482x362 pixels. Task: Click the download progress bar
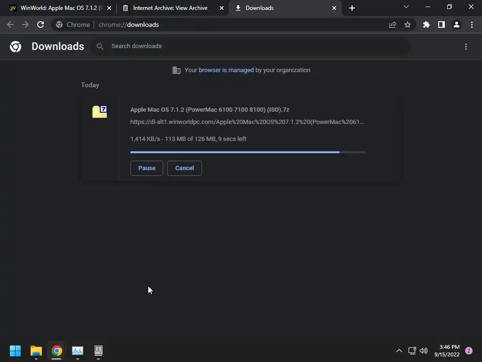[x=248, y=152]
